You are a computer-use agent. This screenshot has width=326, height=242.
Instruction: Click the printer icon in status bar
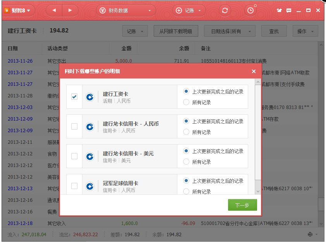pos(310,234)
